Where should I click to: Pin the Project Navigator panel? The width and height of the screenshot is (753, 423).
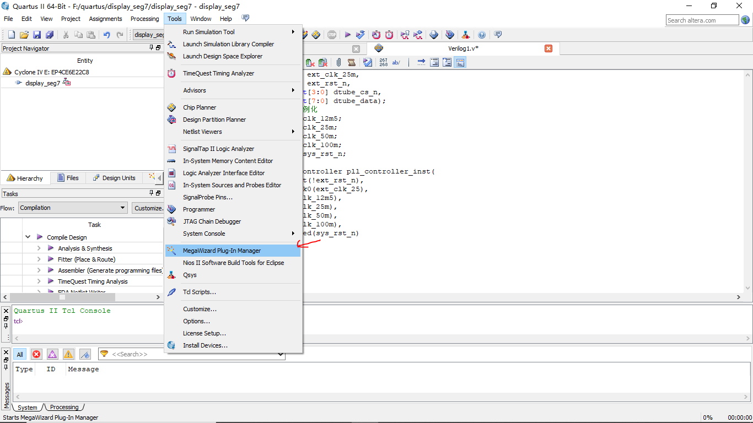click(152, 48)
